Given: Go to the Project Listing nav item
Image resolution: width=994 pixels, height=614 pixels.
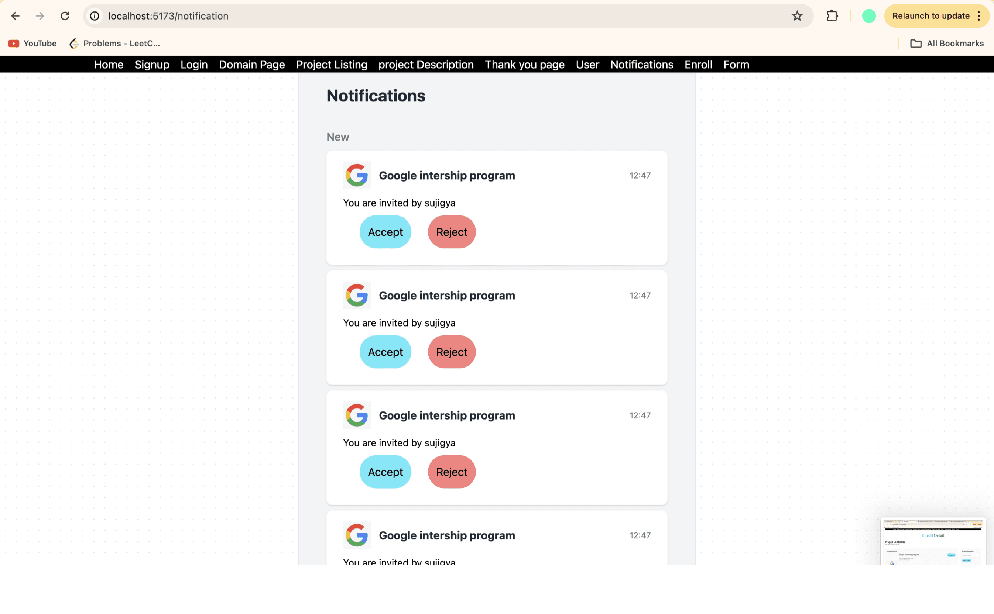Looking at the screenshot, I should point(331,65).
